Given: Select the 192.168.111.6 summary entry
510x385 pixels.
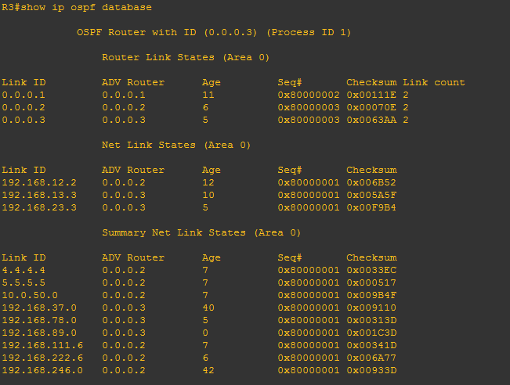Looking at the screenshot, I should 42,345.
